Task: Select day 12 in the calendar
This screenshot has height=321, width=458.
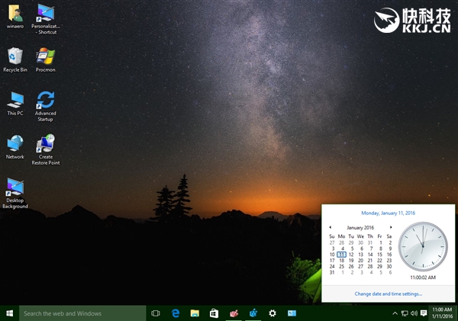Action: [x=351, y=255]
